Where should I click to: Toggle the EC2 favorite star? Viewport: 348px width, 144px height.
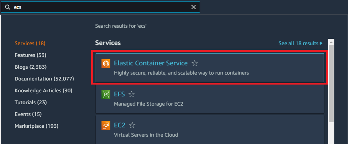click(x=132, y=125)
